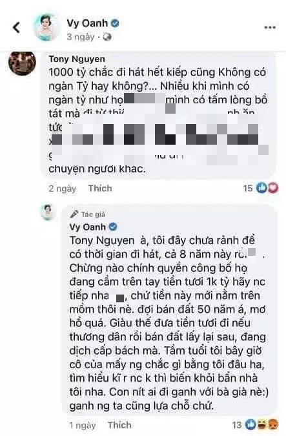View the blue like reaction on Tony's comment
Image resolution: width=286 pixels, height=436 pixels.
pyautogui.click(x=261, y=188)
